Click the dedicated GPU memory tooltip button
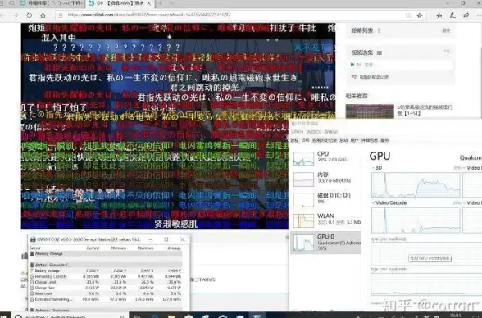Screen dimensions: 482x318 pos(430,258)
